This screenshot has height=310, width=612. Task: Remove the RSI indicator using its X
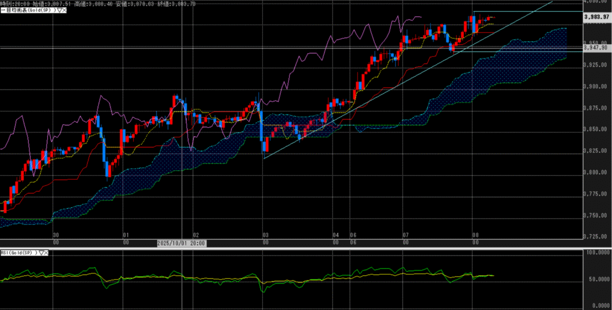pyautogui.click(x=47, y=253)
